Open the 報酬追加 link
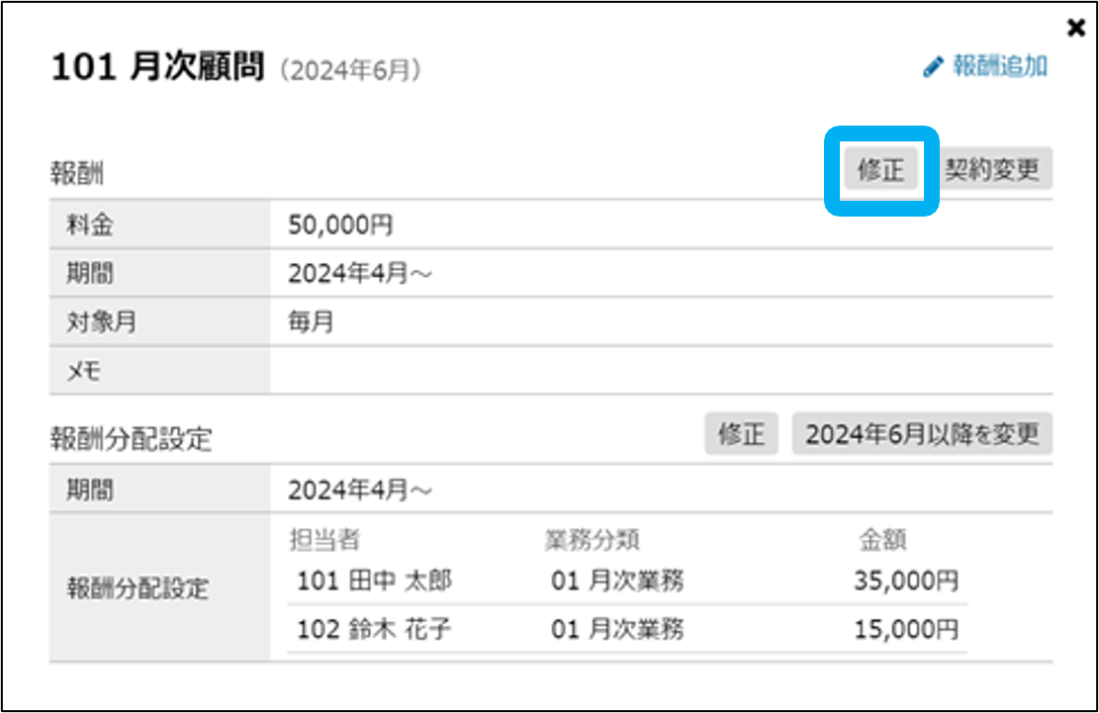Image resolution: width=1099 pixels, height=713 pixels. 999,67
